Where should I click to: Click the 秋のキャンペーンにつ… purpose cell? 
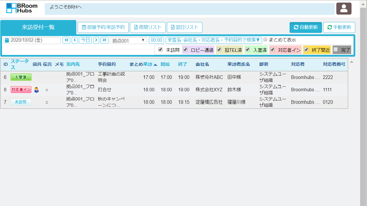[112, 102]
